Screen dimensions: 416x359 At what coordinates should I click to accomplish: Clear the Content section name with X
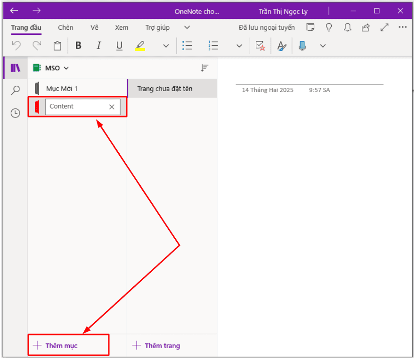tap(112, 107)
